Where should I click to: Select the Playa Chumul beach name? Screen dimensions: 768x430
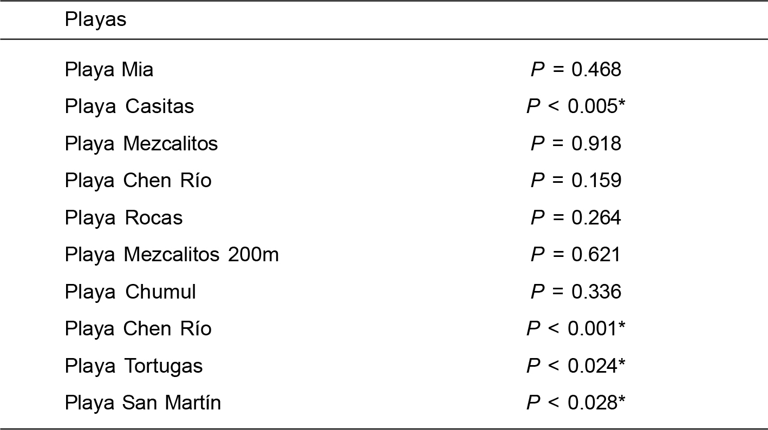click(x=130, y=292)
